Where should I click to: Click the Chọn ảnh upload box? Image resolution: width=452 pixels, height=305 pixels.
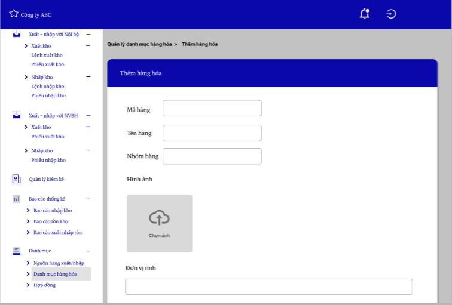tap(160, 223)
